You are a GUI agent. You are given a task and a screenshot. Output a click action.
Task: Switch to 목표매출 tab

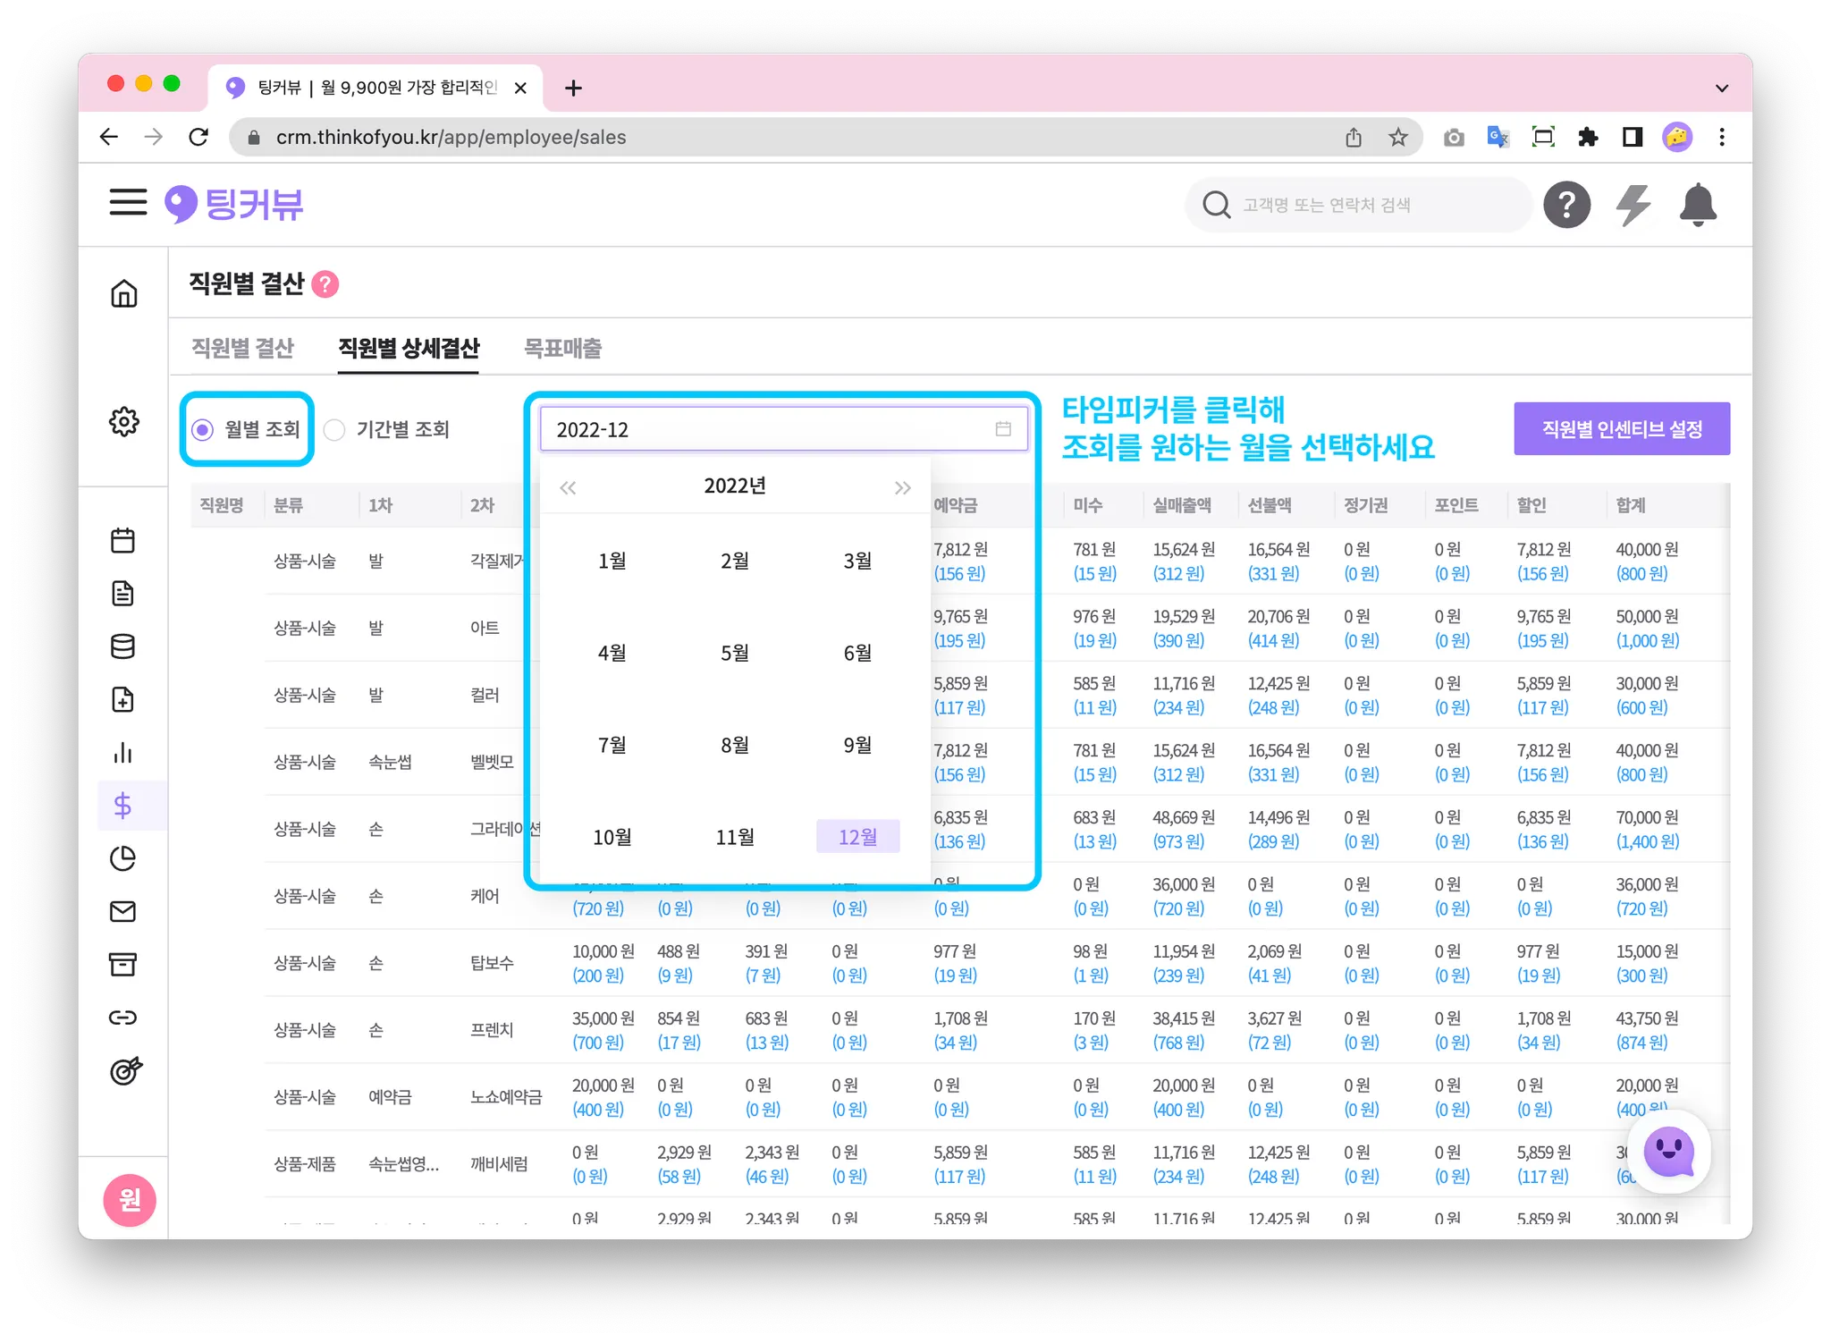(x=562, y=348)
